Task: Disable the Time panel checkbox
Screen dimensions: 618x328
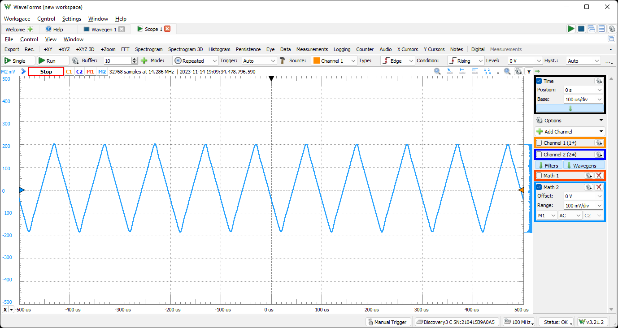Action: (539, 81)
